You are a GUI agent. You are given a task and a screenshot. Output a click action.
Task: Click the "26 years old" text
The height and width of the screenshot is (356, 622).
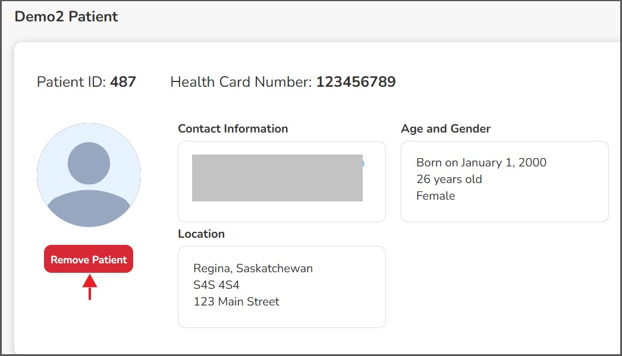[x=449, y=179]
